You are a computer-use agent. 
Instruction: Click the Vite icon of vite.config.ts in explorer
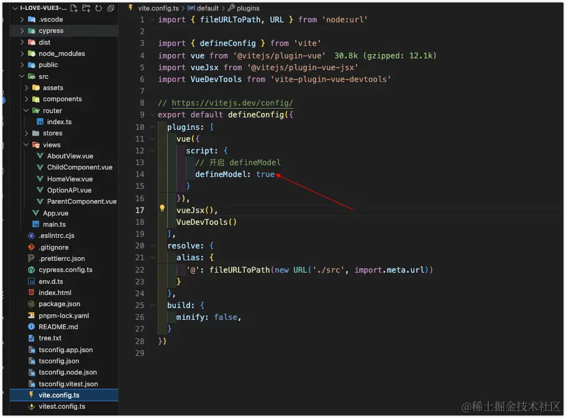coord(32,395)
